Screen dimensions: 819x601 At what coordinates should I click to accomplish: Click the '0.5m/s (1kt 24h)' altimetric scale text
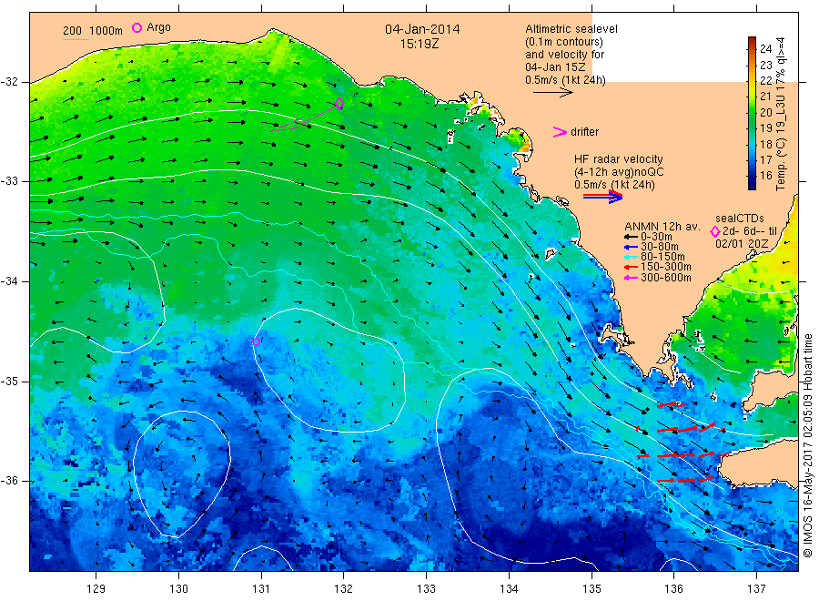566,80
